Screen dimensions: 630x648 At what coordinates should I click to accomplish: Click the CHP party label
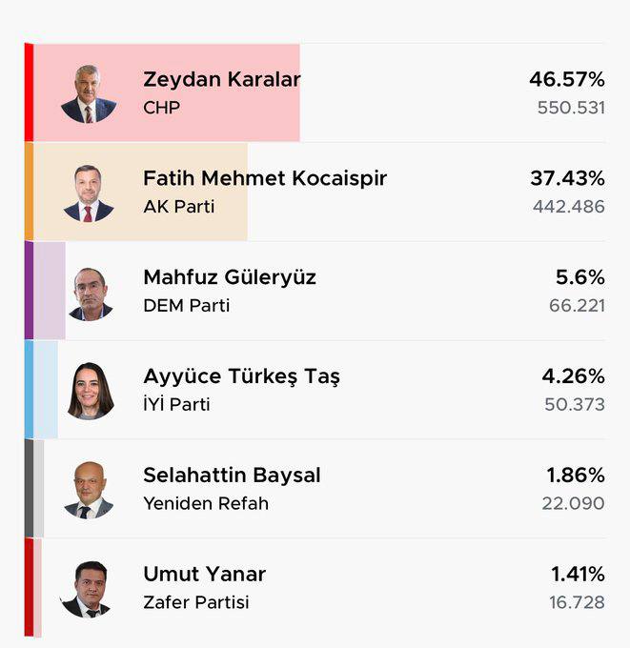(162, 108)
